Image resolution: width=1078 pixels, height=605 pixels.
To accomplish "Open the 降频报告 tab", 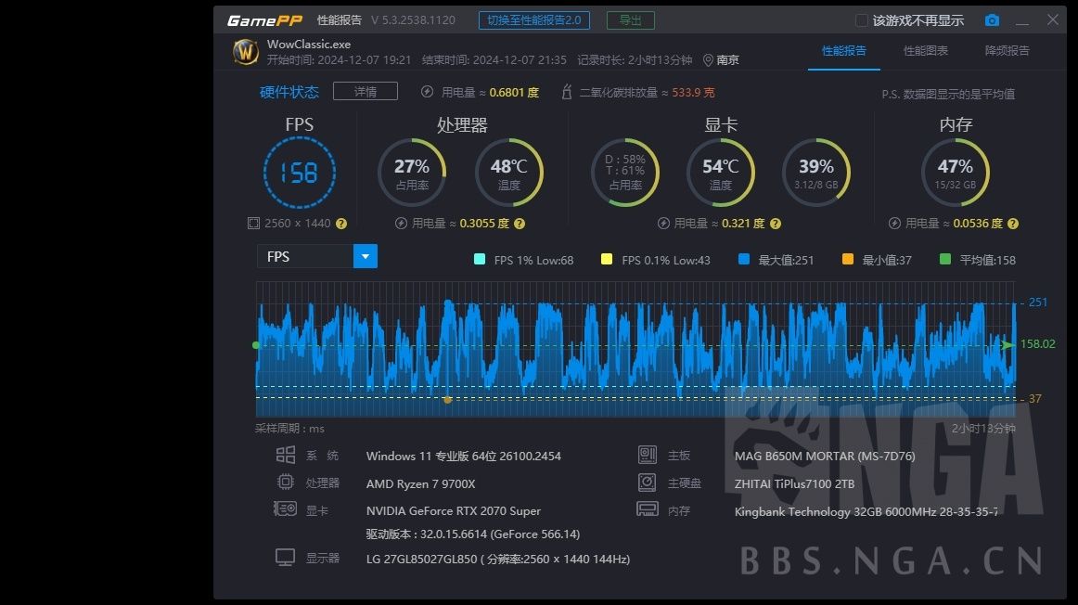I will (x=1006, y=51).
